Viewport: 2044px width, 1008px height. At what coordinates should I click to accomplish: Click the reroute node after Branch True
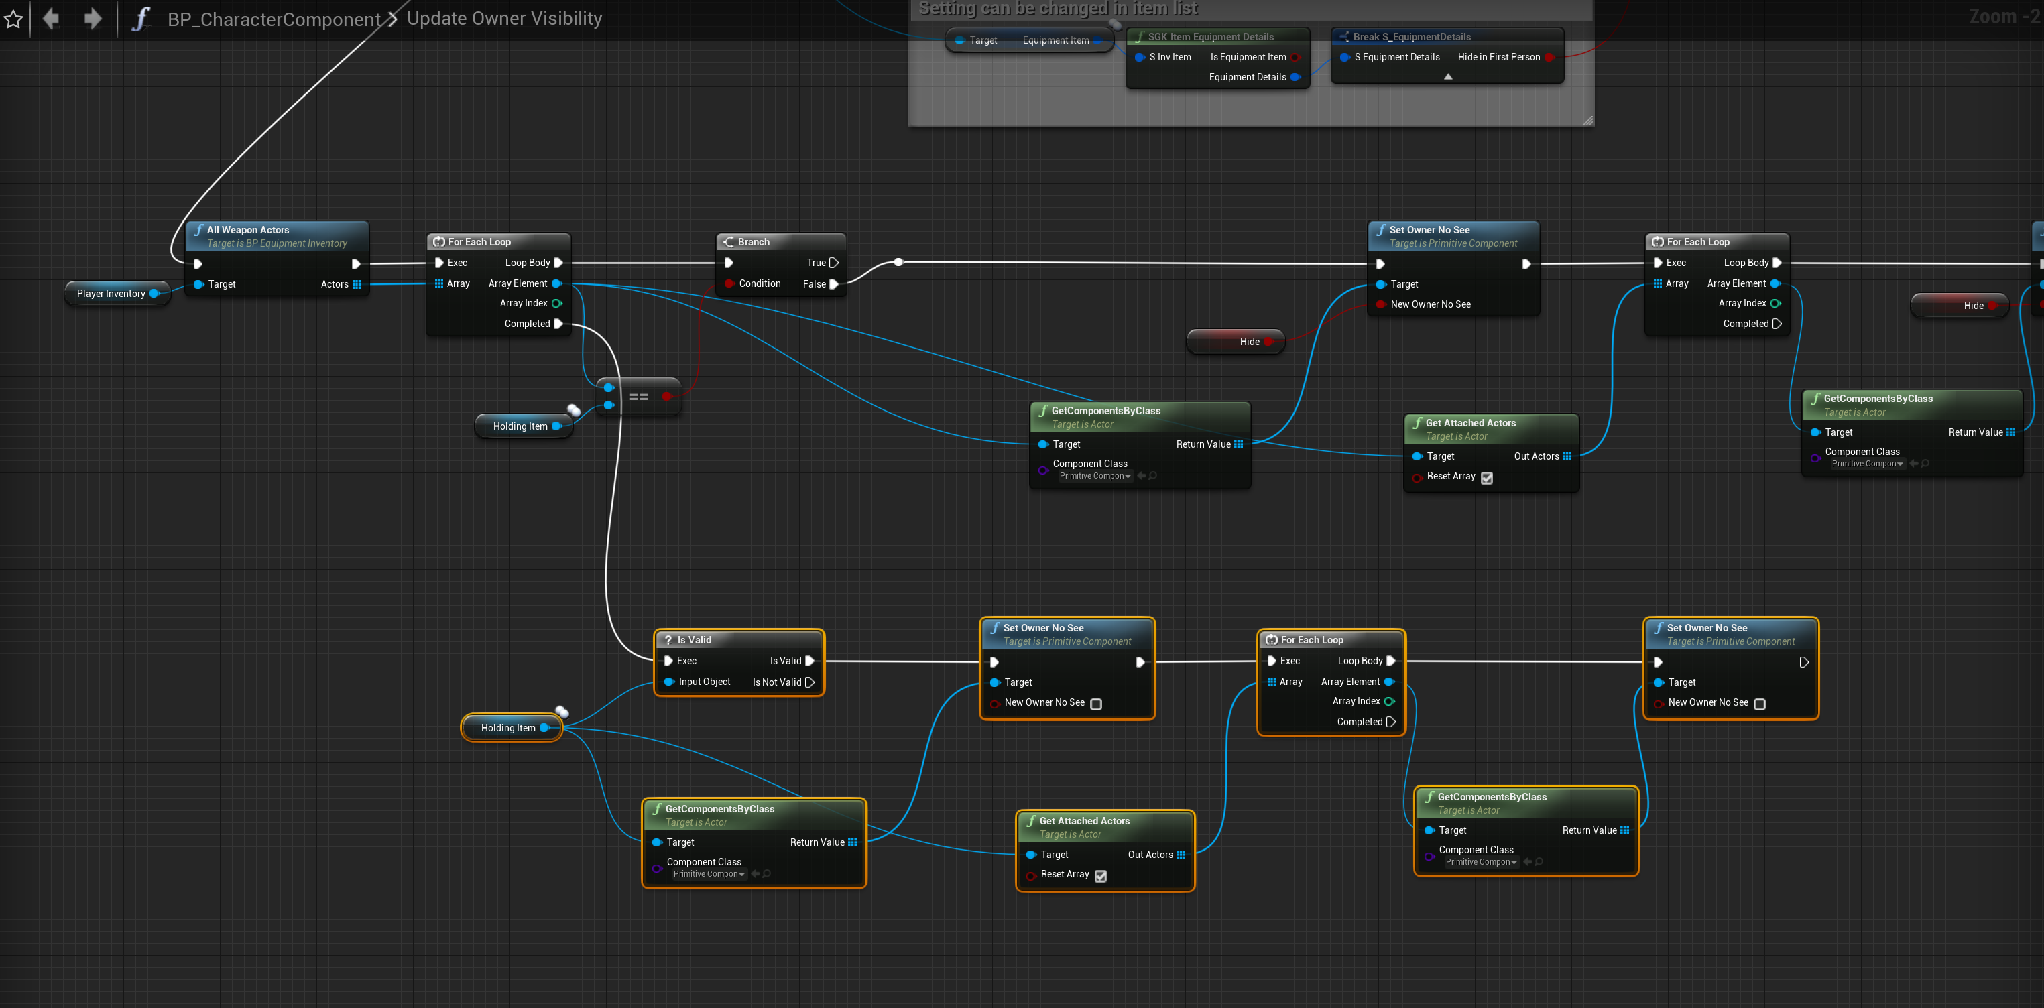898,261
